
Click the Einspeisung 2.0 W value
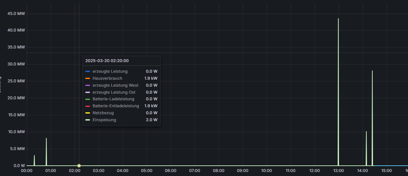click(151, 120)
